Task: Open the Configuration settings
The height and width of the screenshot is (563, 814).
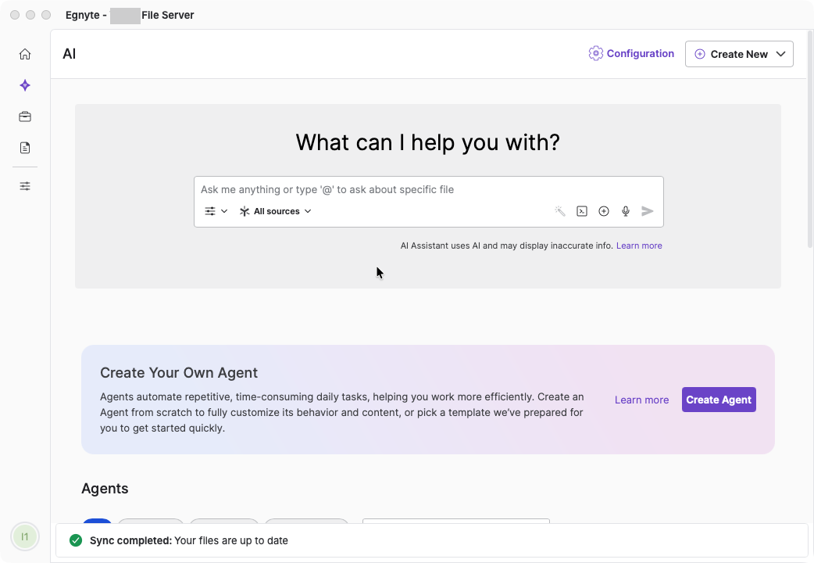Action: tap(631, 53)
